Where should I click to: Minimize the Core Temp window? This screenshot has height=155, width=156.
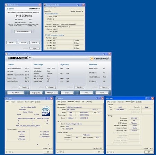(78, 5)
